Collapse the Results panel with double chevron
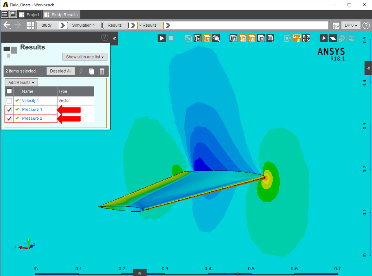 (x=114, y=38)
